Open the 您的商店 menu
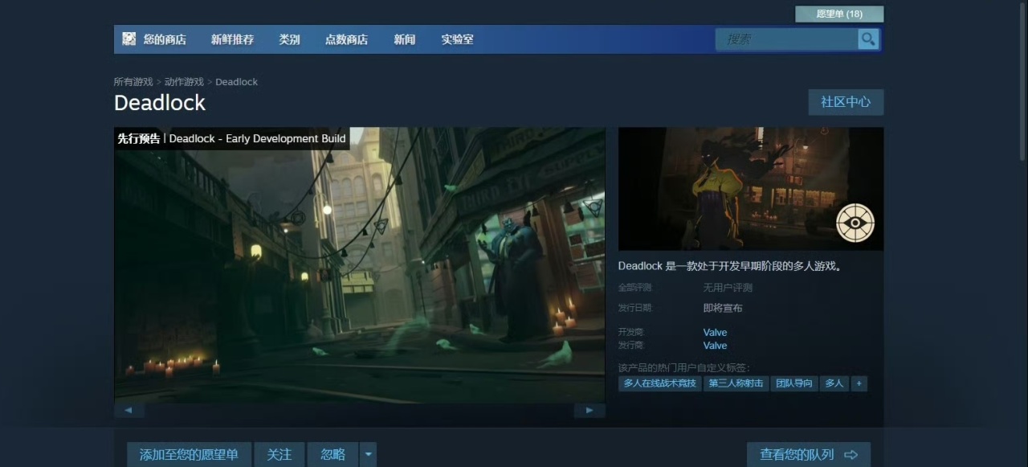This screenshot has width=1028, height=467. 165,39
